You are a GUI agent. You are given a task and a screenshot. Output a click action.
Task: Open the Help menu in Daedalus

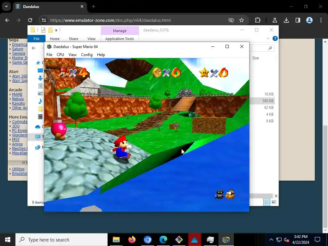(101, 54)
